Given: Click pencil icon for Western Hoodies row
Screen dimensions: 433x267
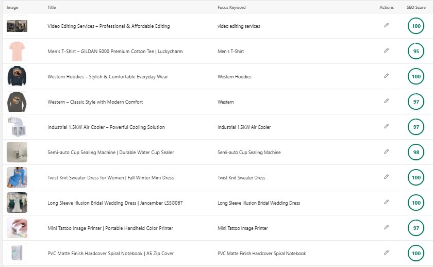Looking at the screenshot, I should pyautogui.click(x=386, y=76).
